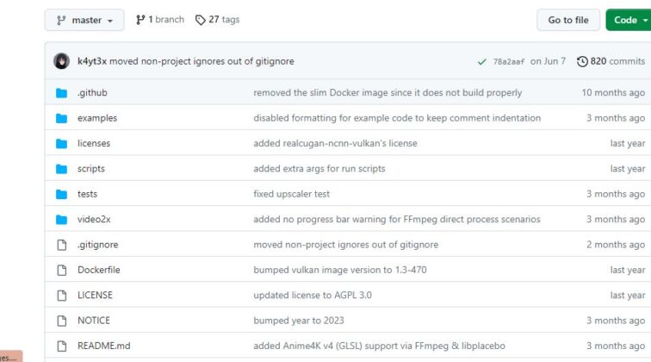Open the master branch dropdown
The height and width of the screenshot is (362, 651).
pos(84,20)
